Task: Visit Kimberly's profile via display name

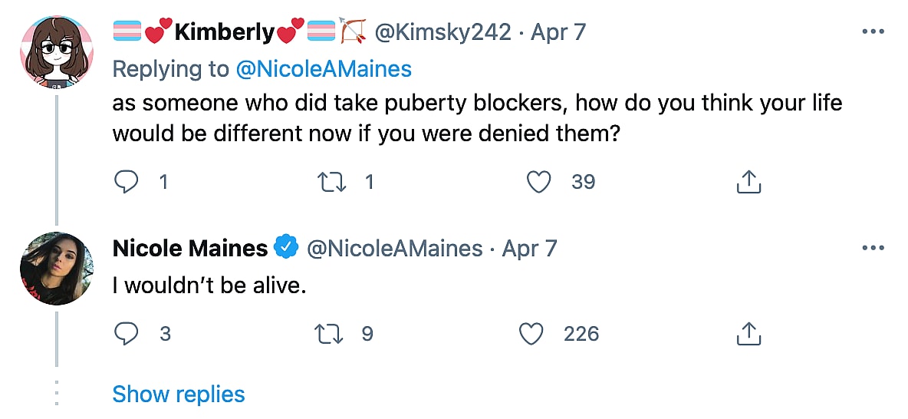Action: [x=225, y=32]
